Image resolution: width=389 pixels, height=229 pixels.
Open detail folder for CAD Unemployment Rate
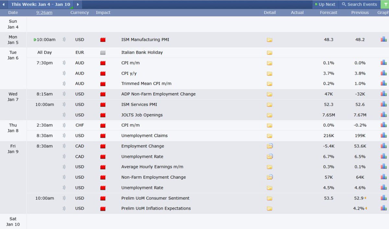(270, 157)
